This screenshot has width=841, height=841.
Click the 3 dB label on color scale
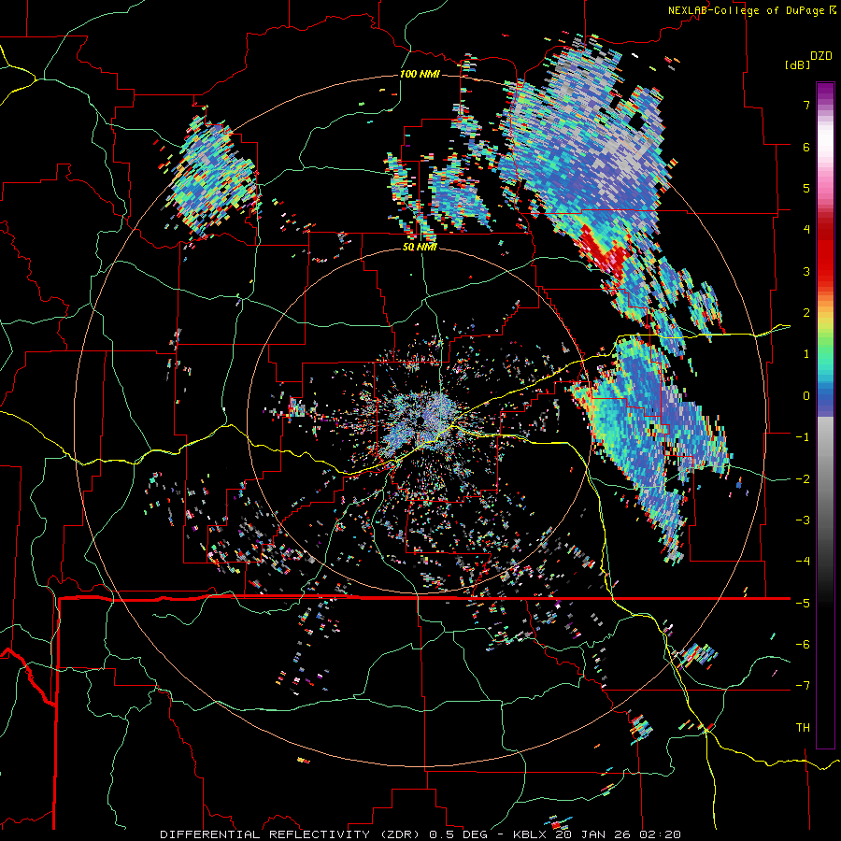(x=806, y=271)
